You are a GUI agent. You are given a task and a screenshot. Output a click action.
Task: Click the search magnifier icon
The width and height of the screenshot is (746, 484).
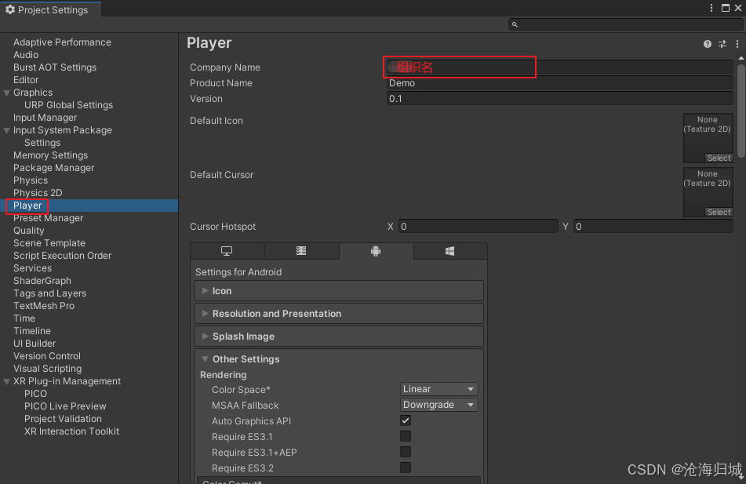coord(515,24)
